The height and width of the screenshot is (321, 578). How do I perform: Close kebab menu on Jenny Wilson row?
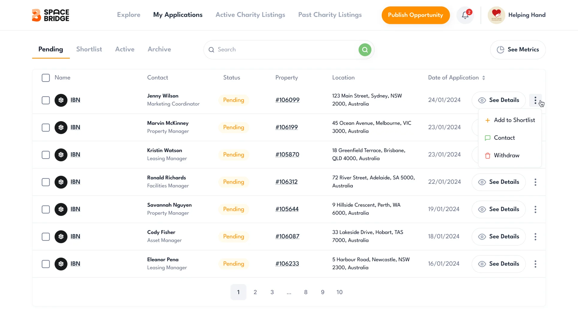coord(535,100)
